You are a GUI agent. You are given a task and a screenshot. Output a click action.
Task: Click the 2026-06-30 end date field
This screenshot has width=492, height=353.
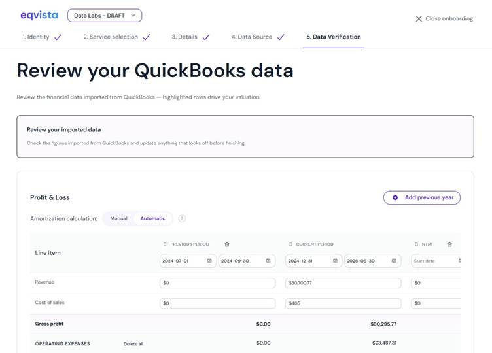click(372, 261)
